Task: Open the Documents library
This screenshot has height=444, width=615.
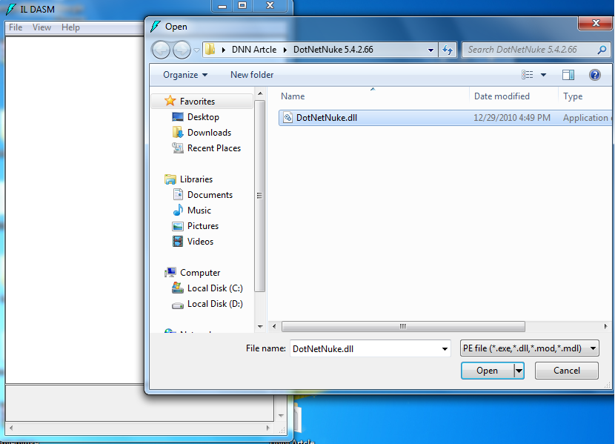Action: tap(210, 195)
